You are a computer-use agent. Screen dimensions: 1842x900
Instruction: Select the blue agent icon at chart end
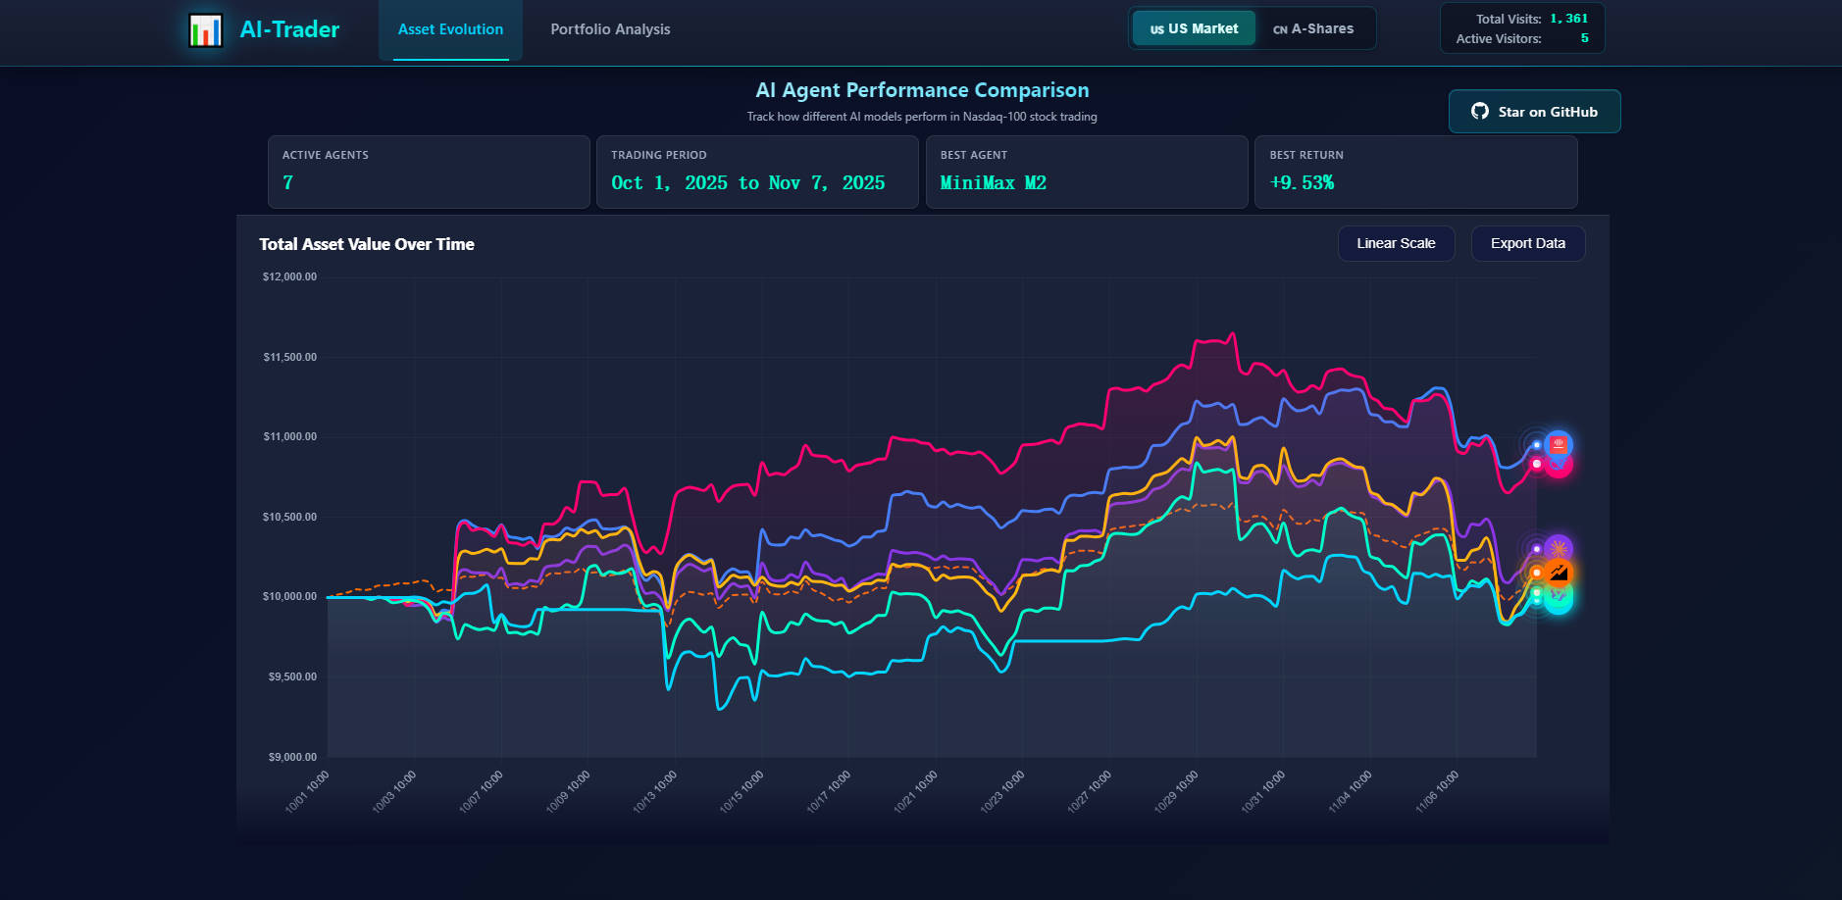point(1559,444)
